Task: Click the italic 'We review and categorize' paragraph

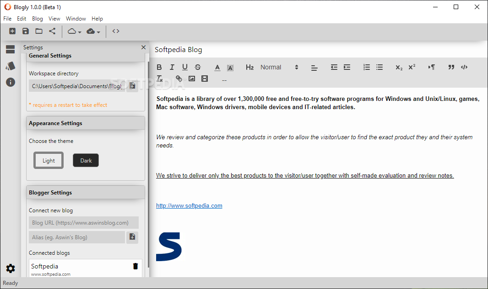Action: click(x=314, y=141)
